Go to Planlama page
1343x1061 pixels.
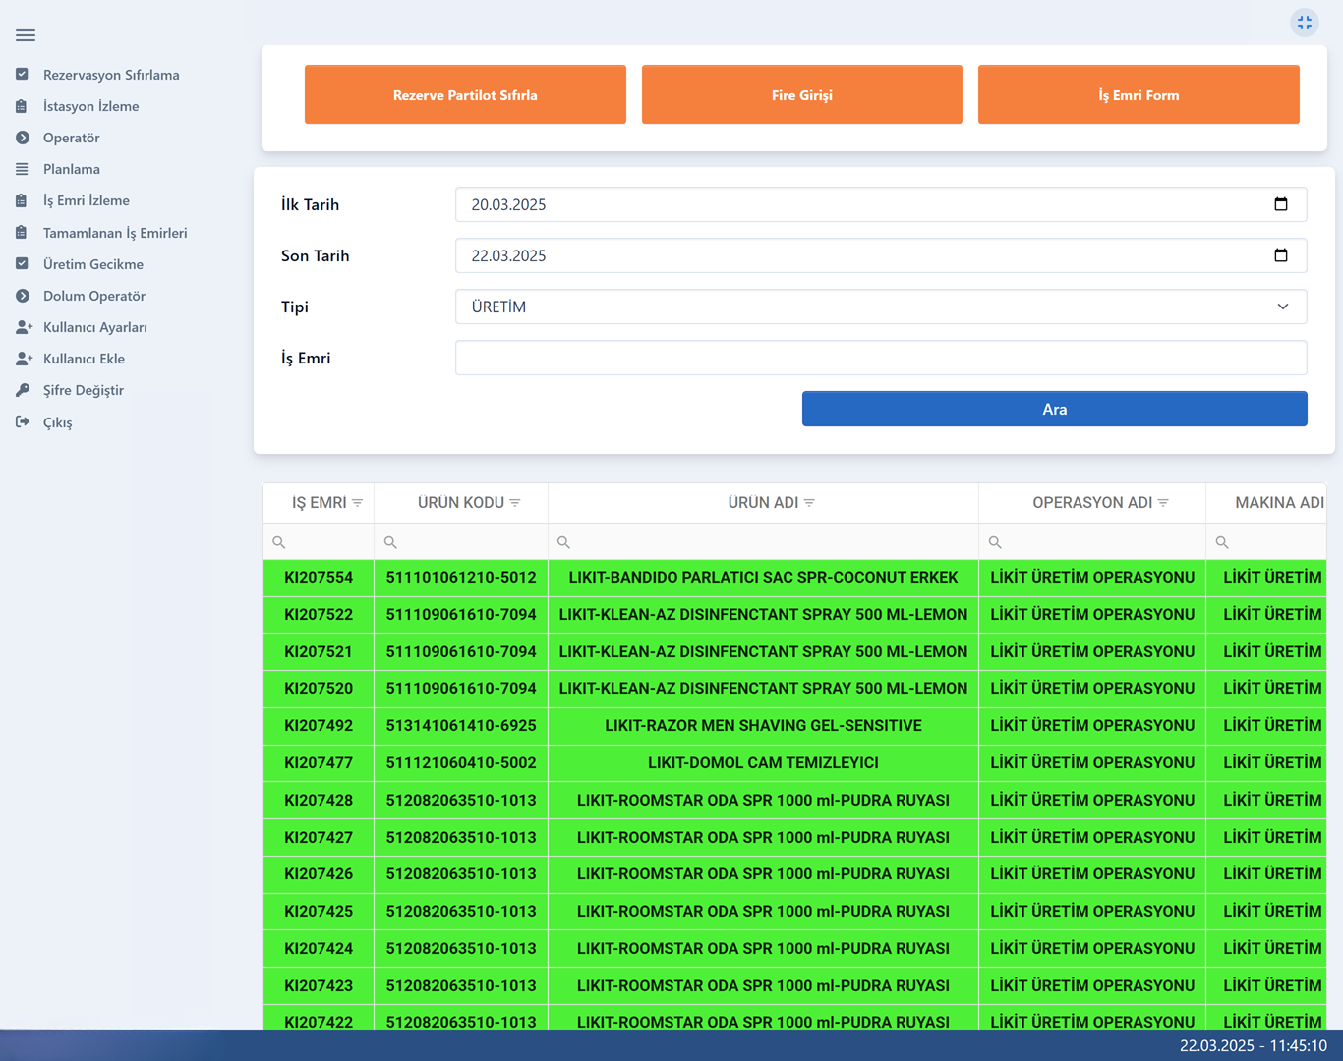[72, 169]
